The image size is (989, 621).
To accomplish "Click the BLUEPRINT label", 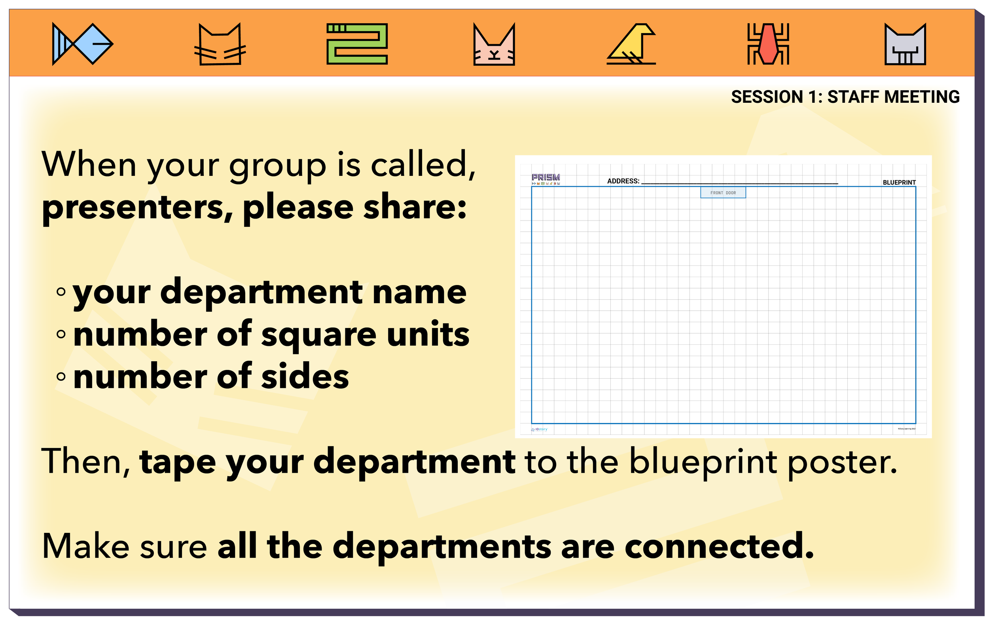I will pos(899,182).
